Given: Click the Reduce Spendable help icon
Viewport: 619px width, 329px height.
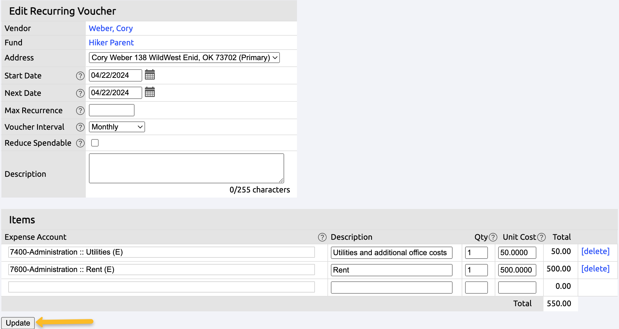Looking at the screenshot, I should (80, 143).
